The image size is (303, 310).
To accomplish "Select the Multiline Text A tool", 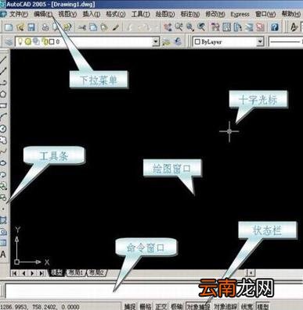I will coord(3,255).
